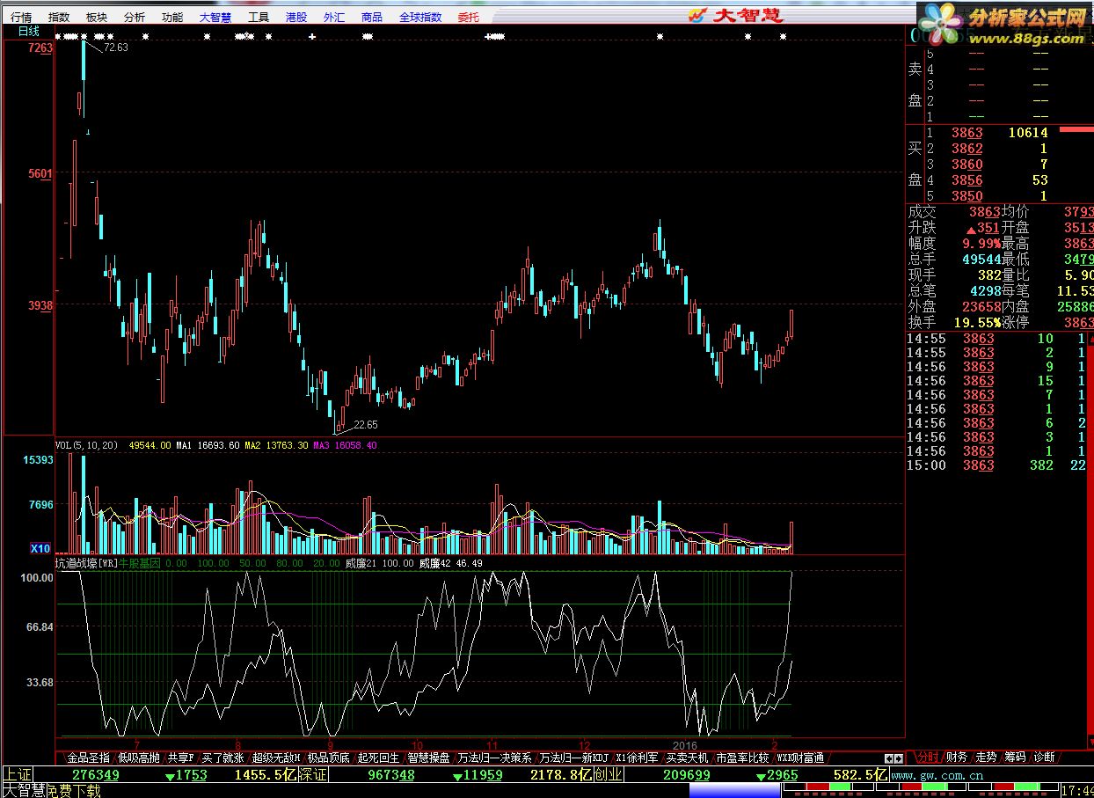Open the 板块 menu

[97, 17]
